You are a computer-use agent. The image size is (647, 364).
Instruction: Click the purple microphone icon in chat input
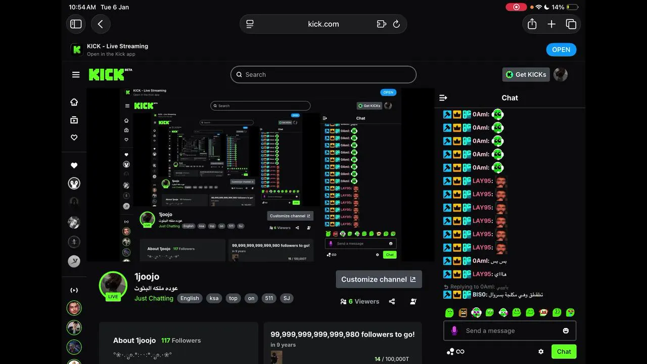click(x=454, y=331)
